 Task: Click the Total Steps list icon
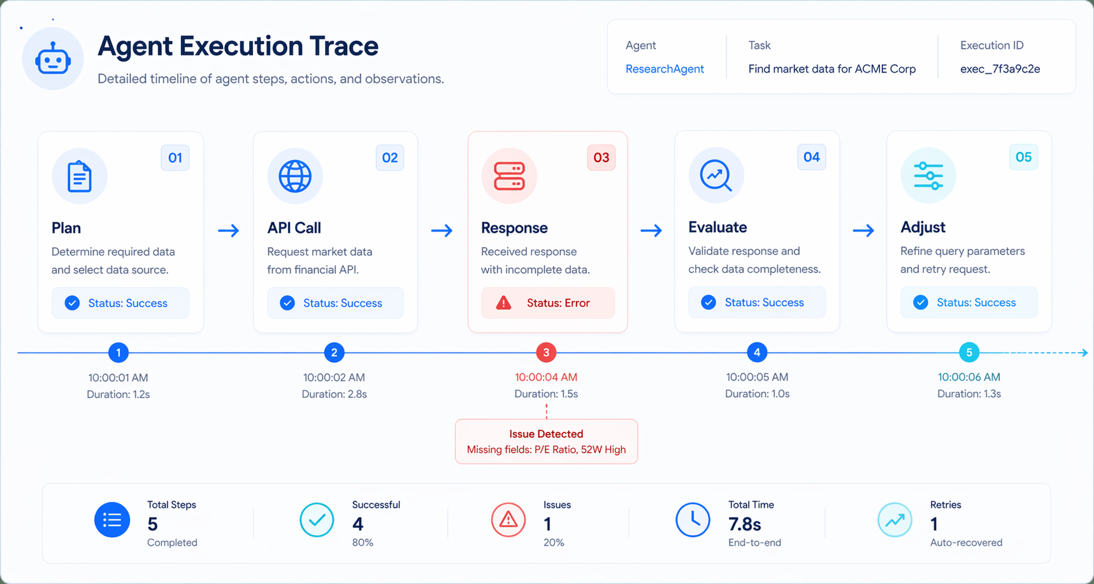(112, 520)
